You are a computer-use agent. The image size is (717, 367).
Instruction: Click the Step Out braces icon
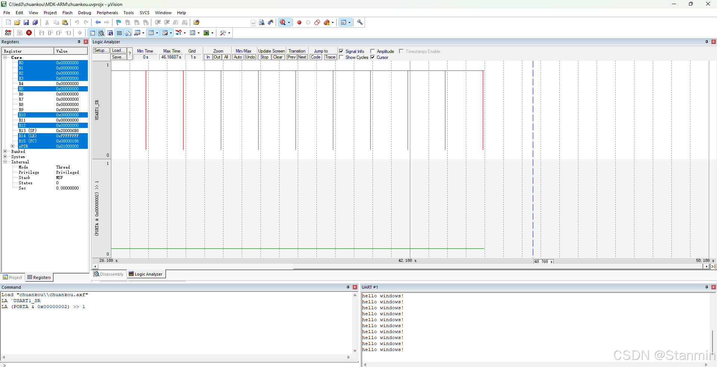pos(59,33)
